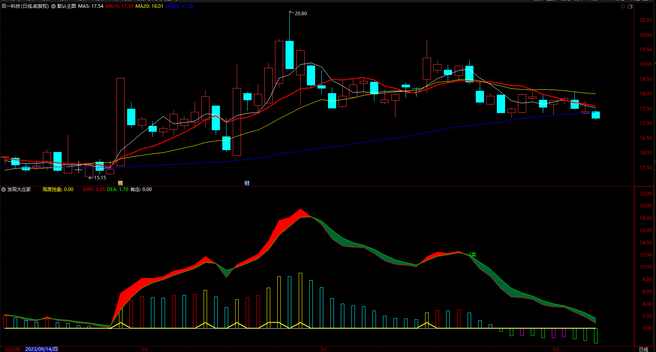
Task: Click the 18.00 price axis label in main chart
Action: click(x=645, y=94)
